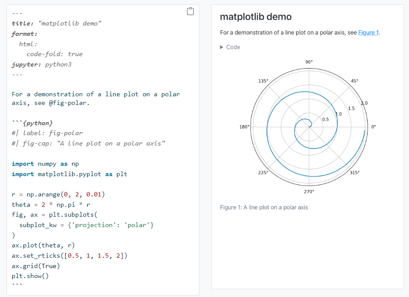Image resolution: width=409 pixels, height=297 pixels.
Task: Click the 0.5 radial tick label
Action: point(326,119)
